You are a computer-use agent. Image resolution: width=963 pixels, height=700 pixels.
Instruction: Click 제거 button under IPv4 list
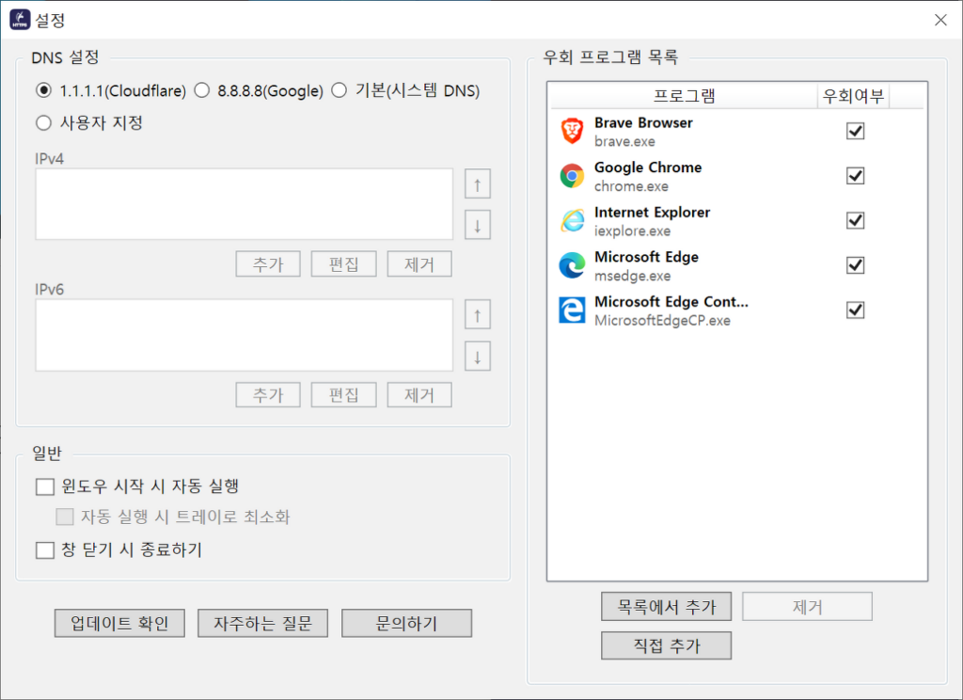tap(419, 264)
